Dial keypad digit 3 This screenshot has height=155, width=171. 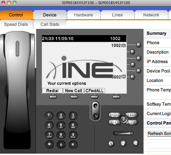(x=73, y=115)
